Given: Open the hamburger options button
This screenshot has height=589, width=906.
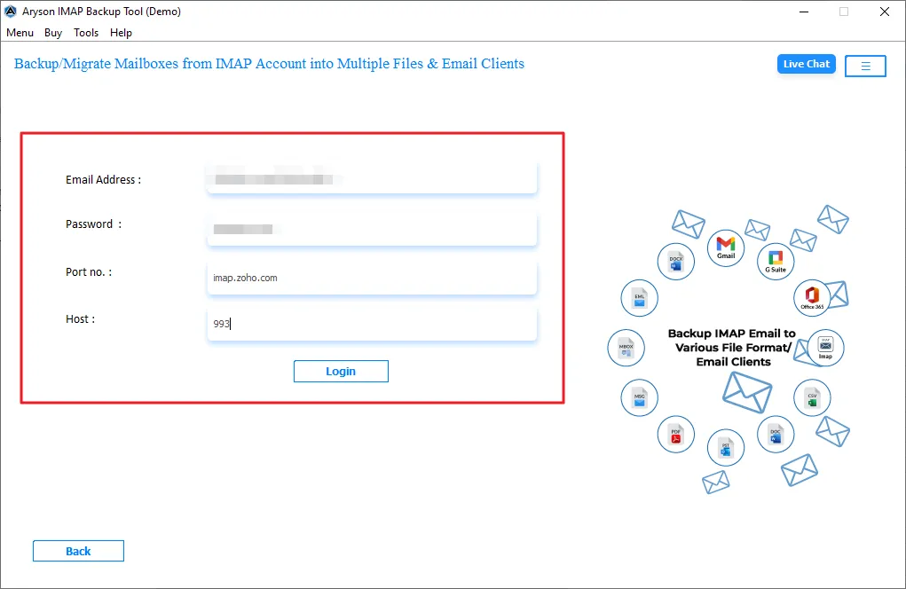Looking at the screenshot, I should coord(865,66).
